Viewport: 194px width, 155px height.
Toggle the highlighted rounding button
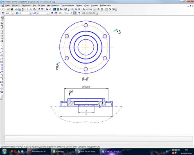pyautogui.click(x=74, y=13)
